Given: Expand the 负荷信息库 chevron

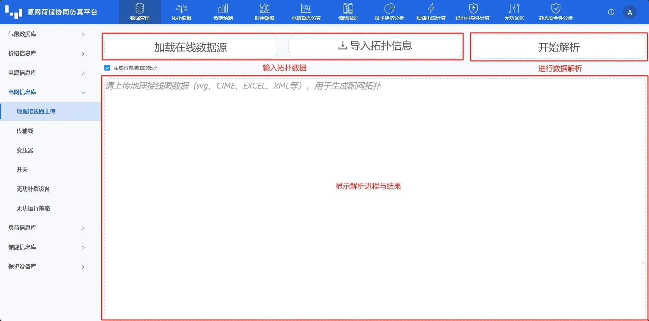Looking at the screenshot, I should (83, 228).
